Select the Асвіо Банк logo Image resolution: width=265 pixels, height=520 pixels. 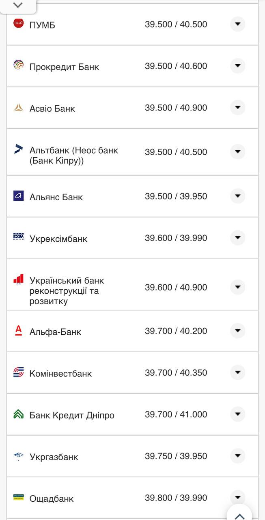pyautogui.click(x=18, y=107)
